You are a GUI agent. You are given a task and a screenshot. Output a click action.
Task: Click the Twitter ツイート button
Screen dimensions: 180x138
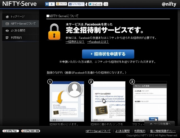95,4
